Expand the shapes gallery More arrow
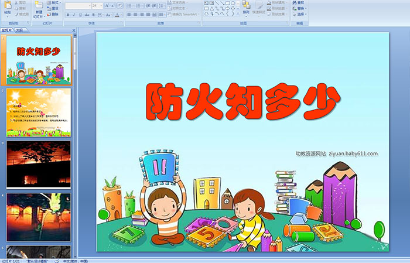 coord(238,14)
